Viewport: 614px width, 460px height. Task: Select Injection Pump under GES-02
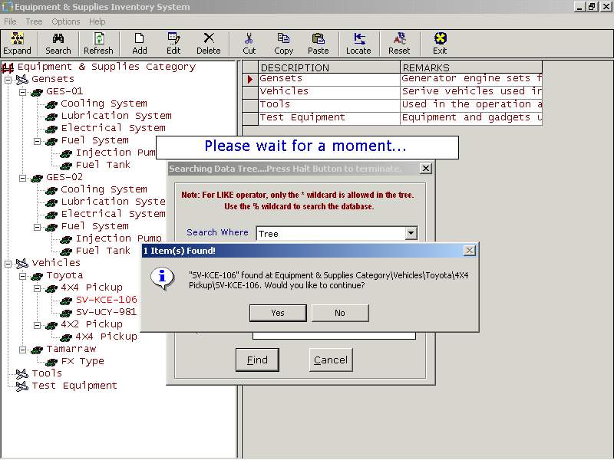(119, 238)
